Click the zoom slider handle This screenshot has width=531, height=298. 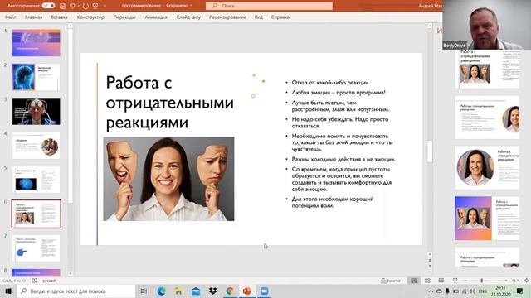[481, 281]
